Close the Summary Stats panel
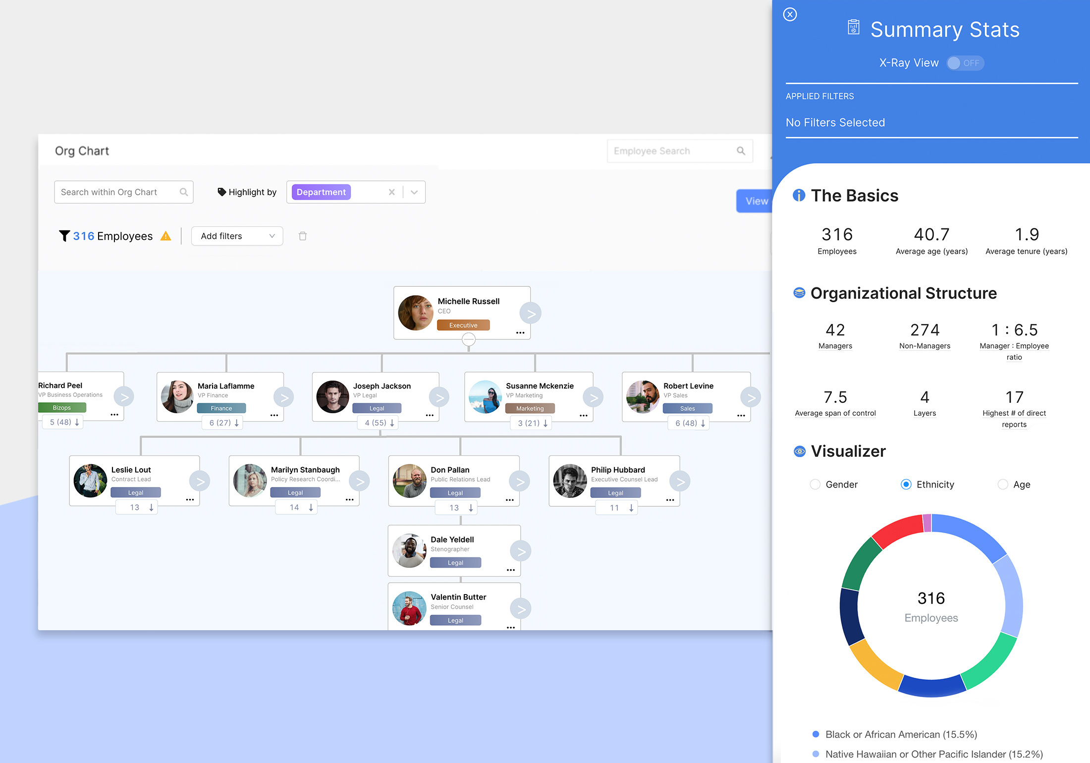This screenshot has height=763, width=1090. [790, 14]
